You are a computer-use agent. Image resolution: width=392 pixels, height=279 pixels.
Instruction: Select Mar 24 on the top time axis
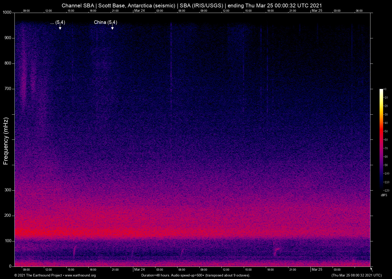point(139,10)
